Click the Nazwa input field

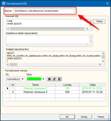point(44,11)
